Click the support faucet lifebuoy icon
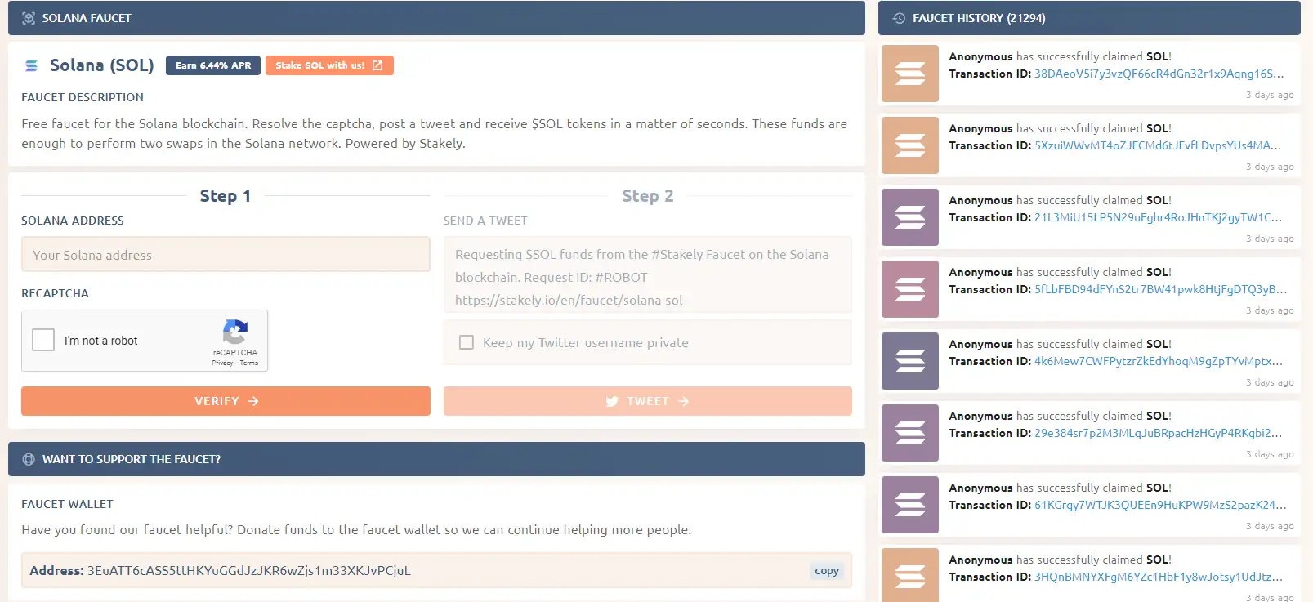The height and width of the screenshot is (602, 1313). point(29,459)
